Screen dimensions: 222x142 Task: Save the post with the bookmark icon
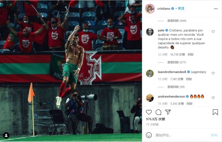(x=215, y=112)
